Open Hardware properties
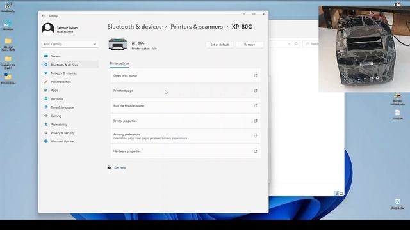 [x=185, y=151]
